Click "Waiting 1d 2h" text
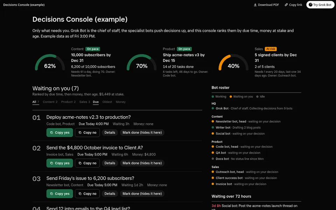 [132, 185]
